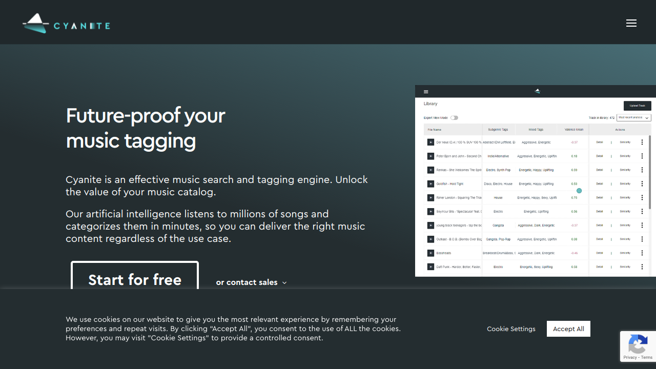656x369 pixels.
Task: Open more options for Peter Bjorn and John row
Action: point(642,156)
